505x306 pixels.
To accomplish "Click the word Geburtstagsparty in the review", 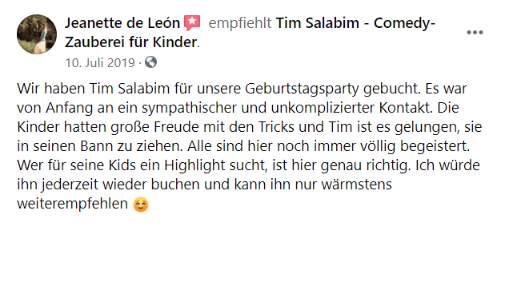I will [302, 89].
